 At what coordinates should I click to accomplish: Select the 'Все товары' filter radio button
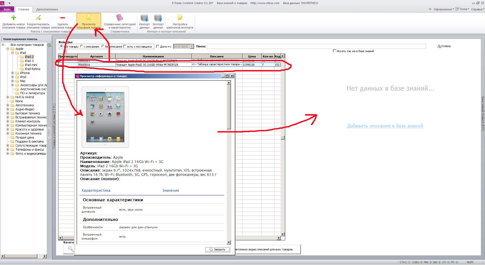62,47
